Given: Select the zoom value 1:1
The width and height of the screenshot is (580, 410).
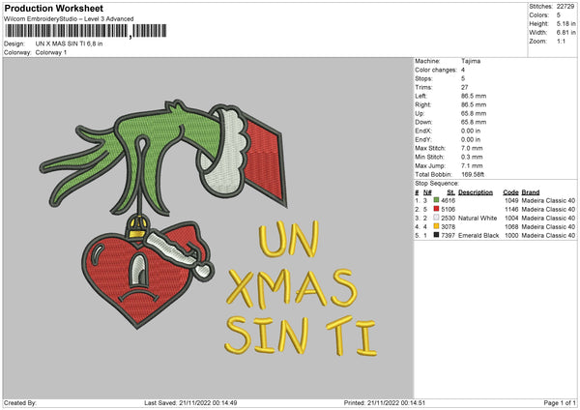Looking at the screenshot, I should 561,41.
